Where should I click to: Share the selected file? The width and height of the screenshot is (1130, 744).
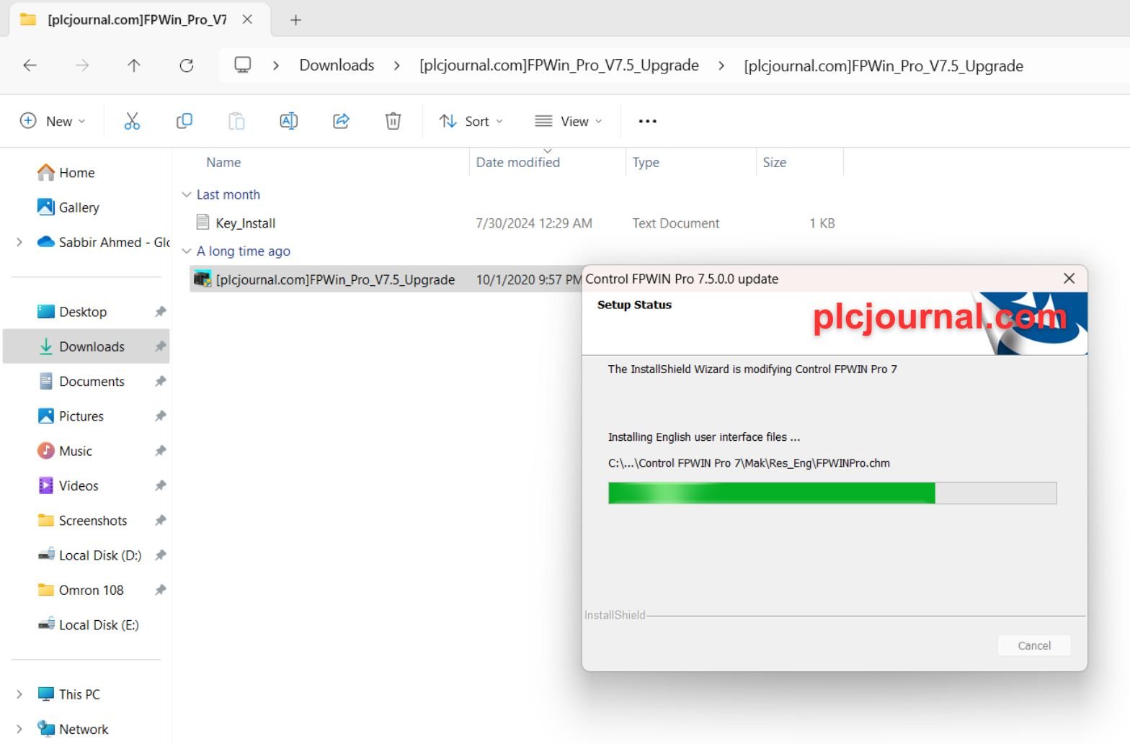[x=341, y=121]
